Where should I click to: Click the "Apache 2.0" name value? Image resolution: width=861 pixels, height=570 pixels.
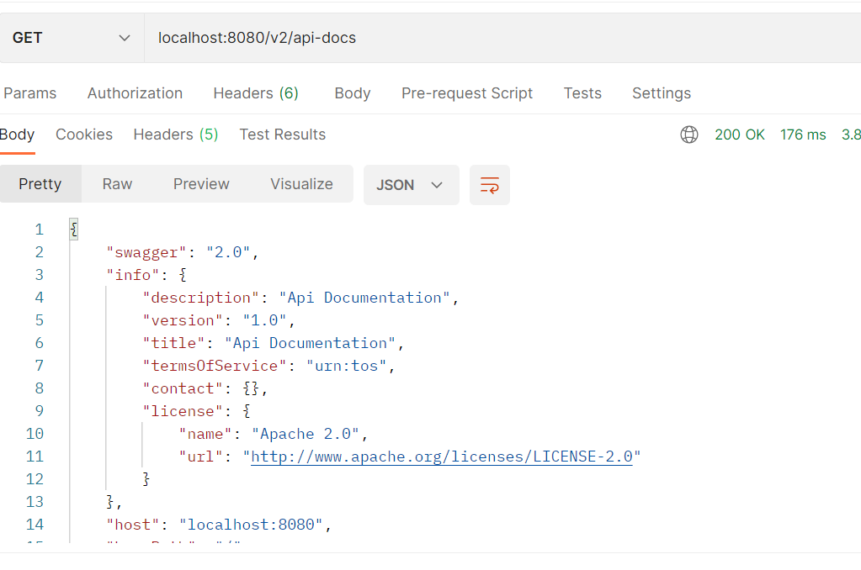pos(306,434)
